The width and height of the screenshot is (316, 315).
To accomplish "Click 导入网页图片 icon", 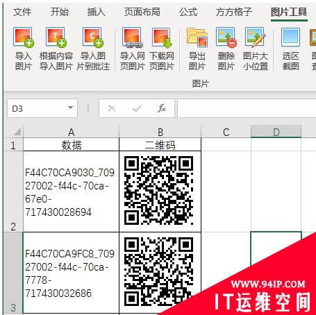I will click(x=133, y=37).
